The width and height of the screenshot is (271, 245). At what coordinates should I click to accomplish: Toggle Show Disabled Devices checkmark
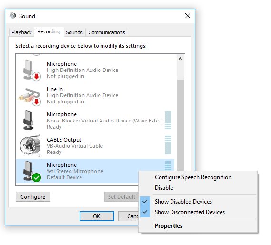coord(145,202)
